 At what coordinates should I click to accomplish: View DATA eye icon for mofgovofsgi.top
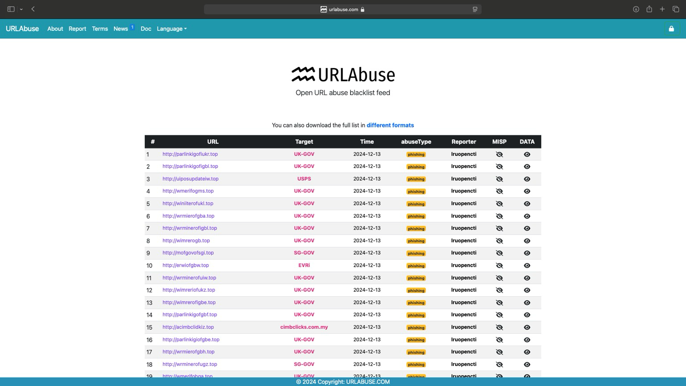coord(527,253)
